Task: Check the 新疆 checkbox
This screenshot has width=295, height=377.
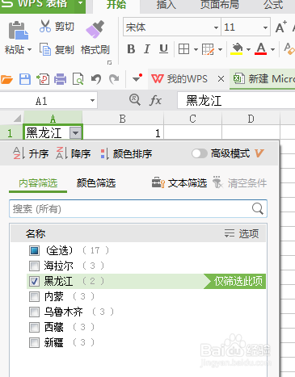Action: pos(34,343)
